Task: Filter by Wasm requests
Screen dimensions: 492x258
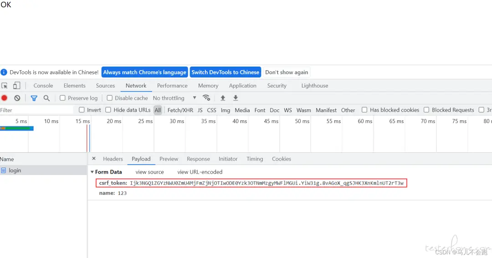Action: 304,110
